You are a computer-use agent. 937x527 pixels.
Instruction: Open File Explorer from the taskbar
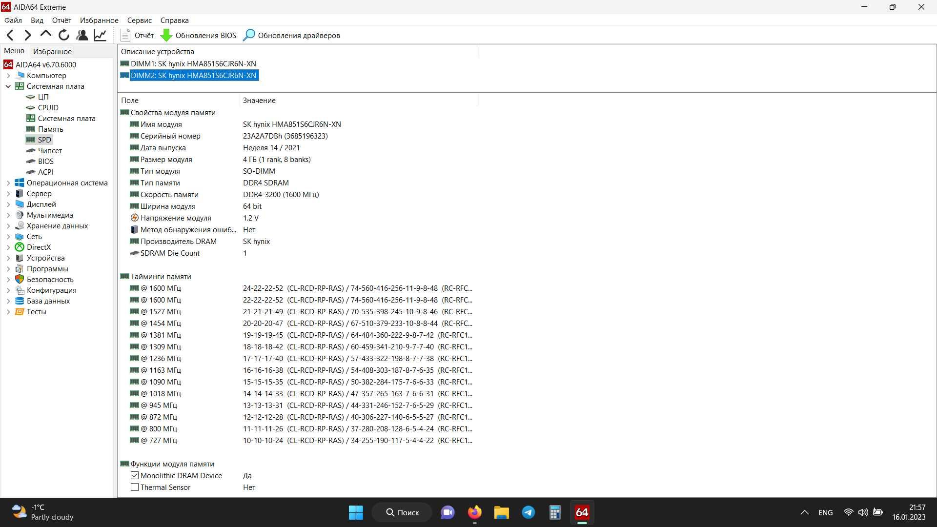(501, 512)
